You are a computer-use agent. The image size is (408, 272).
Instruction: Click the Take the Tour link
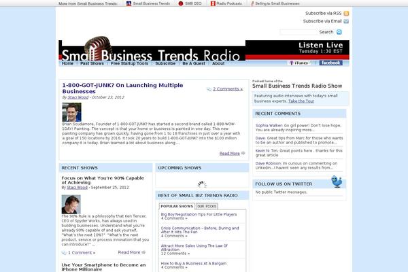(x=301, y=101)
